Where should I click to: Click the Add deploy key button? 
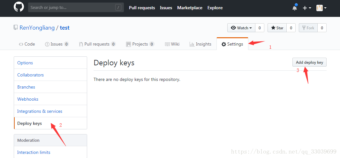[x=309, y=62]
